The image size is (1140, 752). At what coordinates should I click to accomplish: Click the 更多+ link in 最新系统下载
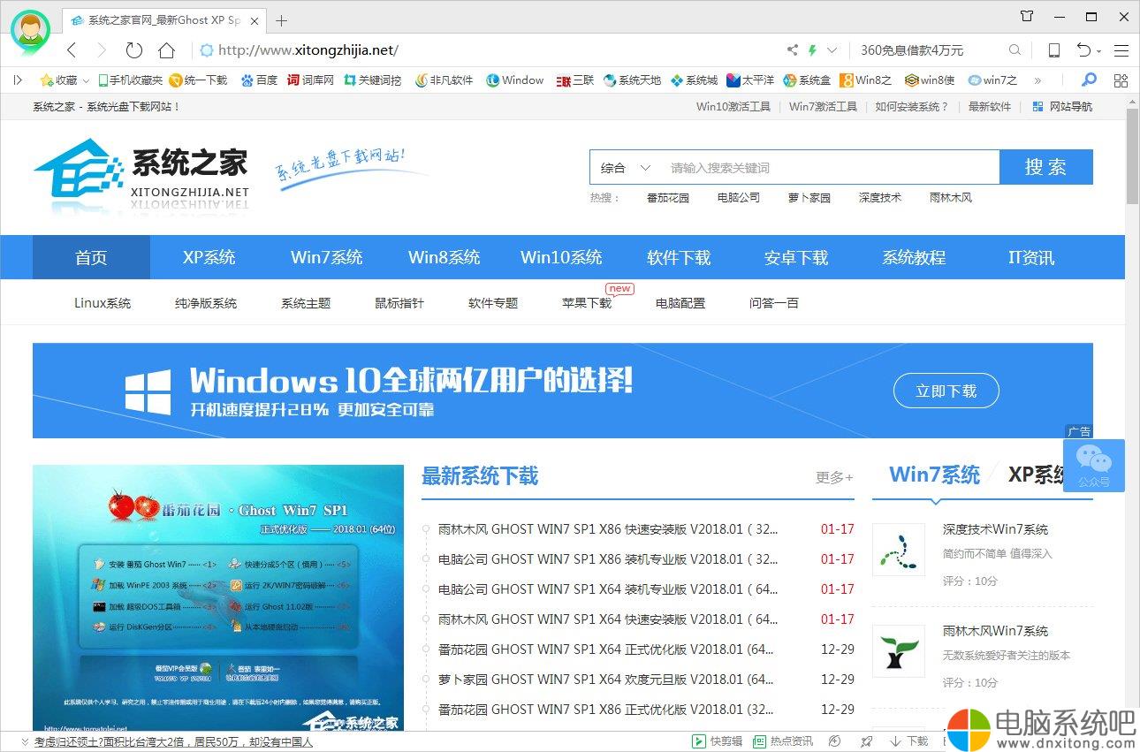834,477
